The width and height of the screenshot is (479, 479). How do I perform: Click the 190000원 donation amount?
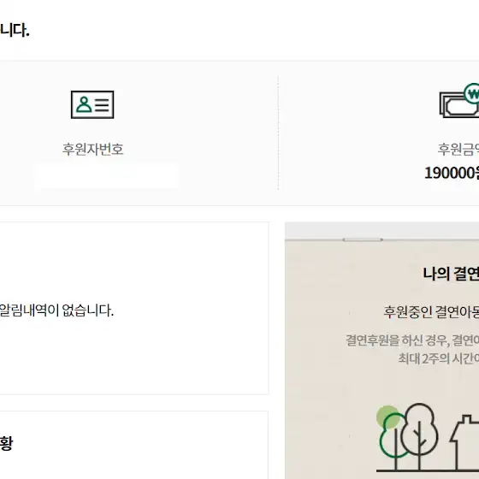[452, 173]
